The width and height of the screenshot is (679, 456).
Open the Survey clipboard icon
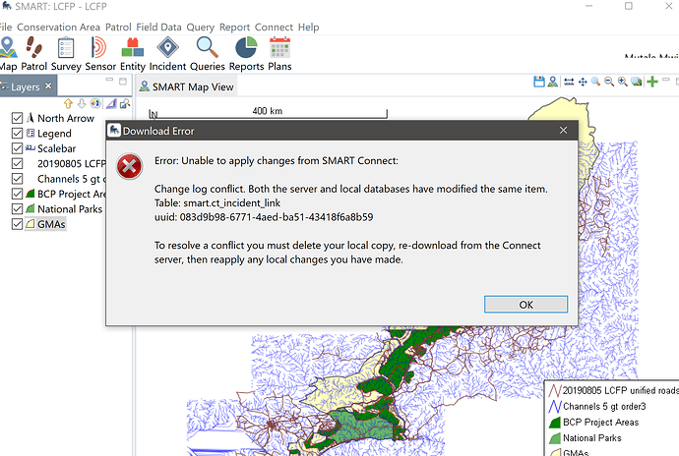click(x=66, y=47)
